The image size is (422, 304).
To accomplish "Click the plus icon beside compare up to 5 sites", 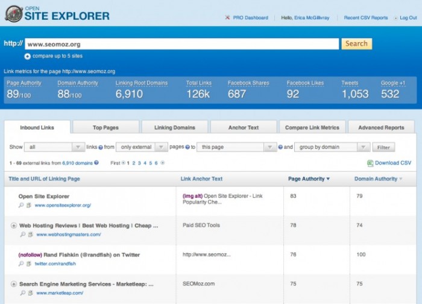I will pos(28,56).
